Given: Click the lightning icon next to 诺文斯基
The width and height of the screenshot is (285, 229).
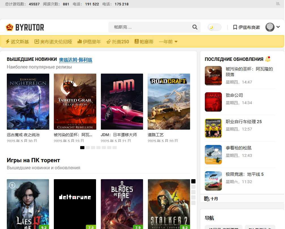Looking at the screenshot, I should click(x=7, y=41).
